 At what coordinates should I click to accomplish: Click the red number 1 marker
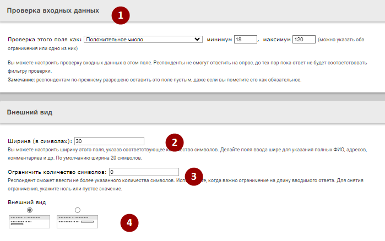click(120, 15)
